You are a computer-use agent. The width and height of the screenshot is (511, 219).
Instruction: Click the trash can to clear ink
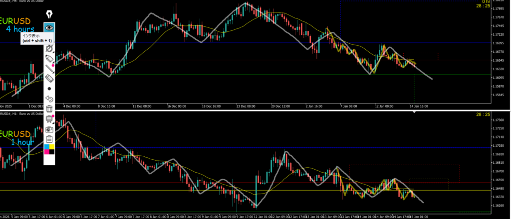tap(49, 109)
